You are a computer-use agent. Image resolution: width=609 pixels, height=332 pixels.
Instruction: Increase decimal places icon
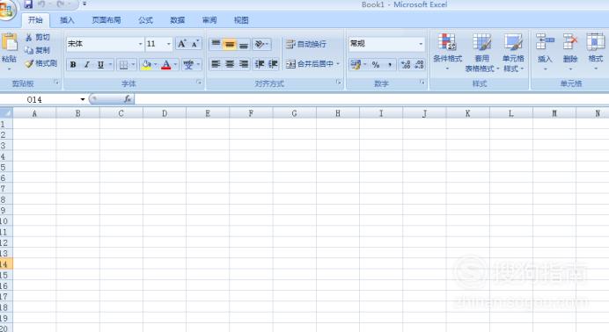[406, 64]
